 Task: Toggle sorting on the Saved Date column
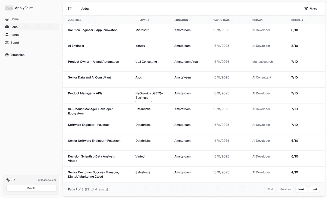pos(222,20)
